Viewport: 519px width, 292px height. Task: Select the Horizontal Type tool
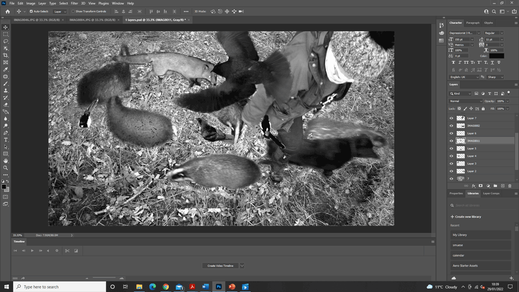pyautogui.click(x=6, y=140)
